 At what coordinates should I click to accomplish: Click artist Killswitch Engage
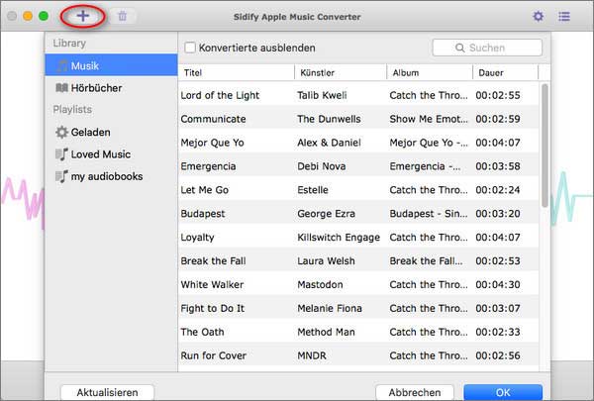[x=339, y=238]
